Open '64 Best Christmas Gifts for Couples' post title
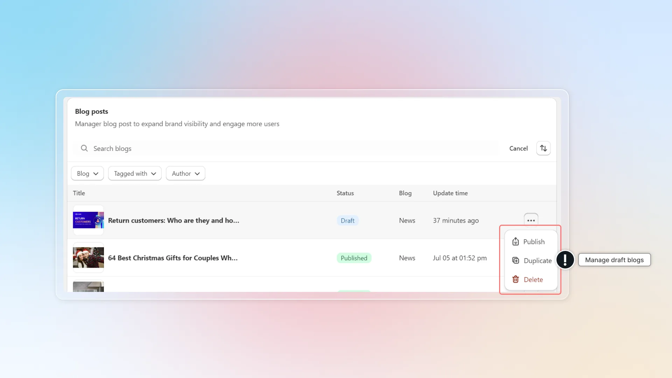 [x=173, y=258]
